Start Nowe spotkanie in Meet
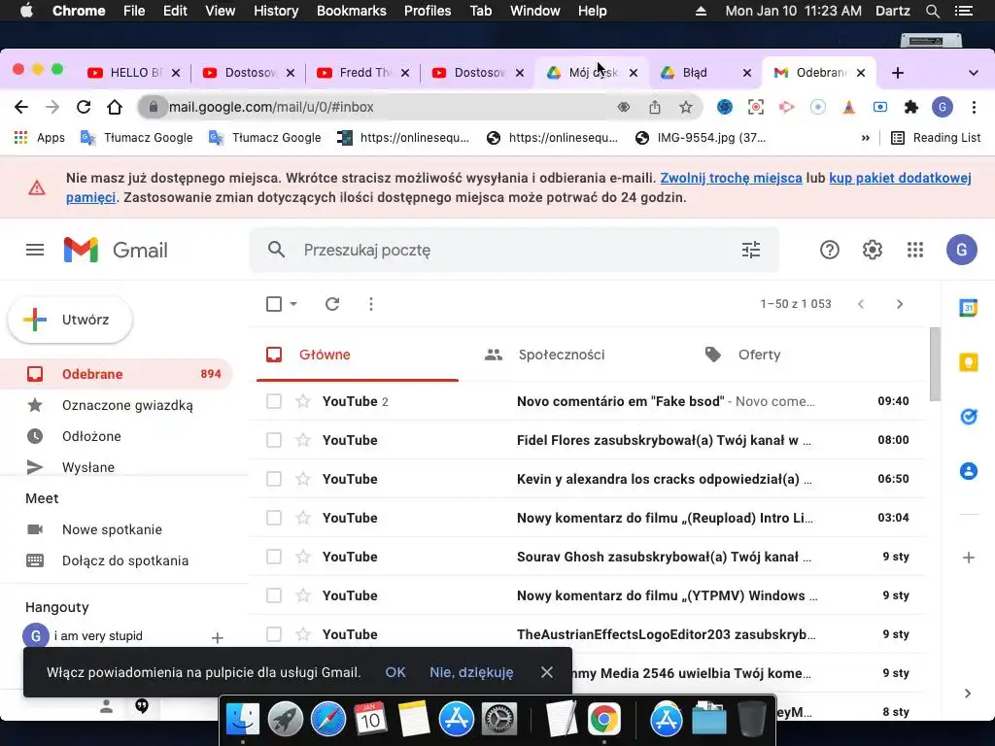995x746 pixels. click(113, 529)
